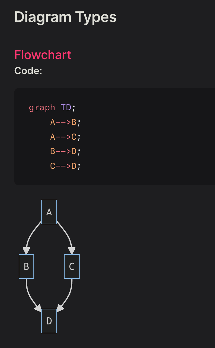Click the arrowhead entering node B
This screenshot has height=348, width=215.
pos(27,251)
